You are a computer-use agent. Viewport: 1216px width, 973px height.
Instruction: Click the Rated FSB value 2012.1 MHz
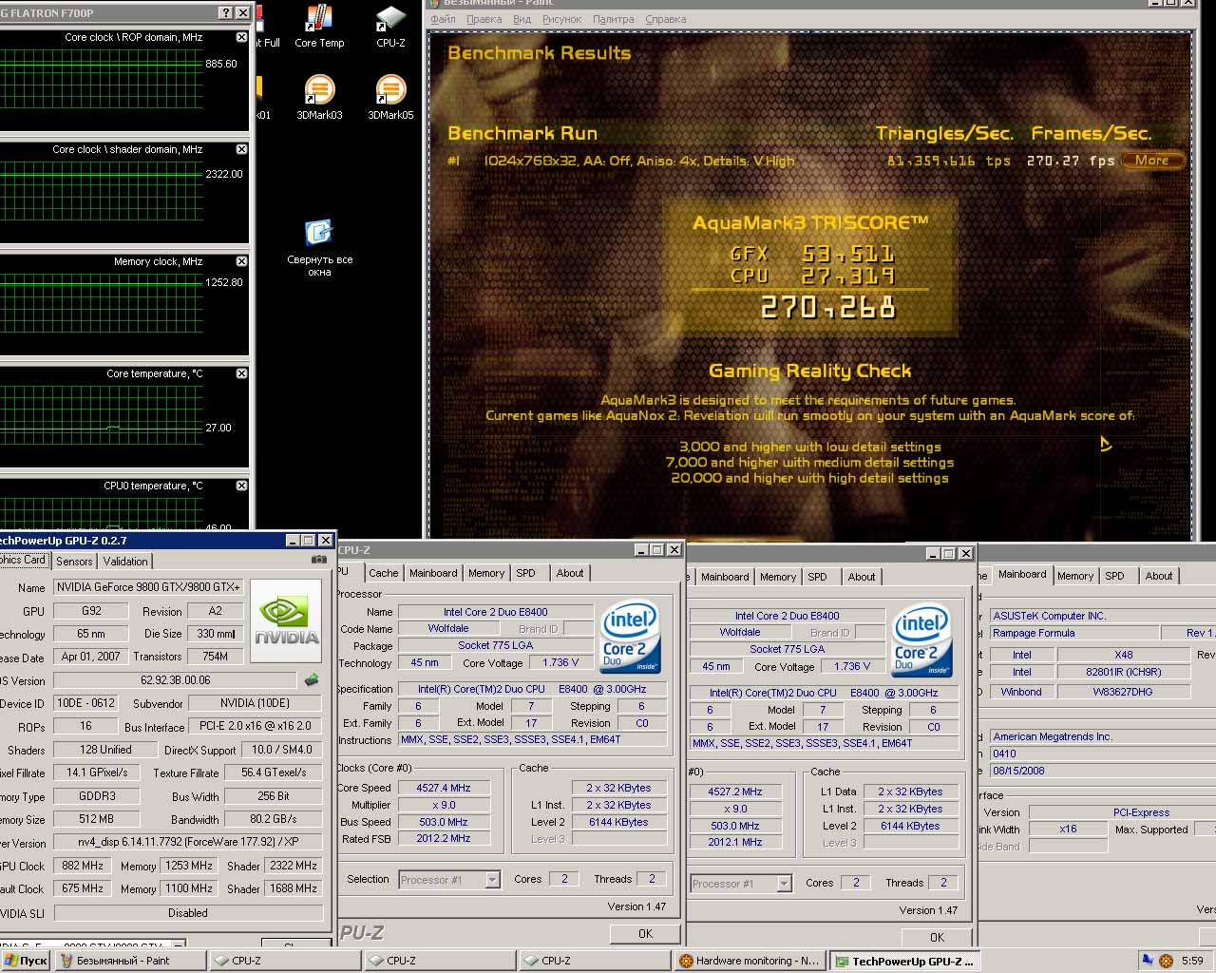[x=735, y=842]
